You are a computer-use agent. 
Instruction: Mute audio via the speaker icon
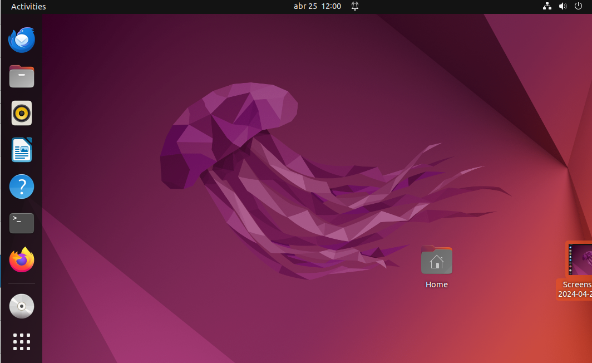point(563,6)
